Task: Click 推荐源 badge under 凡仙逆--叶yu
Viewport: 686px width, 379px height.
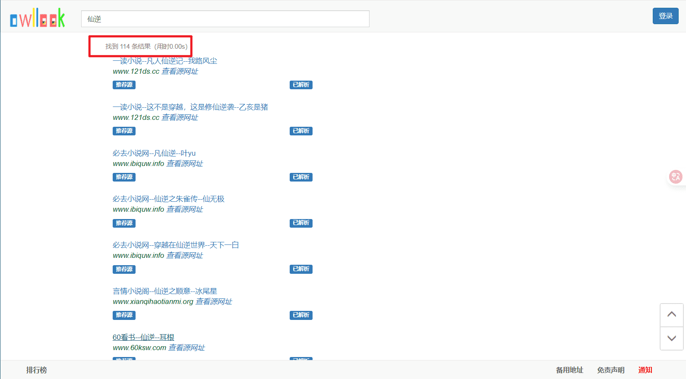Action: [124, 177]
